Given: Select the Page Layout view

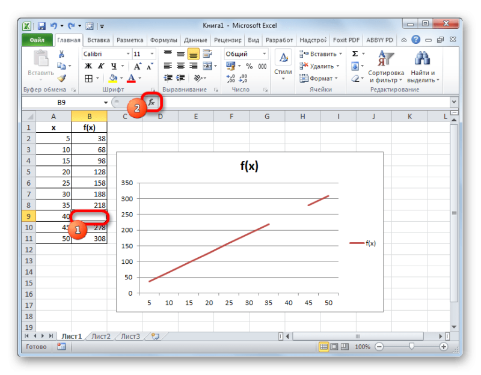Looking at the screenshot, I should pyautogui.click(x=334, y=347).
